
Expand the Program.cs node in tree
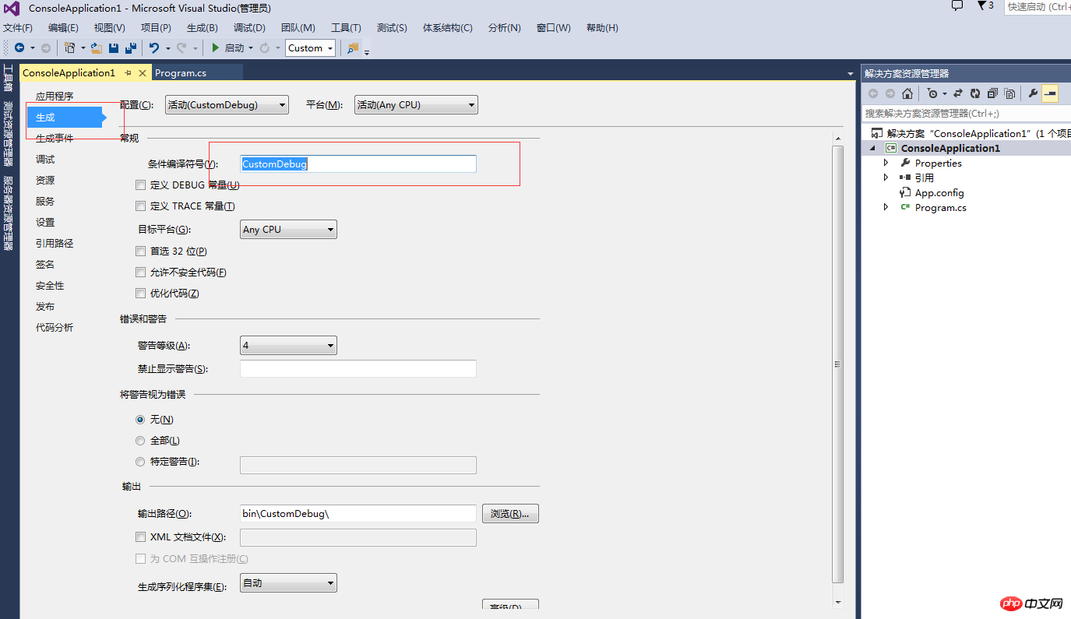click(x=886, y=207)
